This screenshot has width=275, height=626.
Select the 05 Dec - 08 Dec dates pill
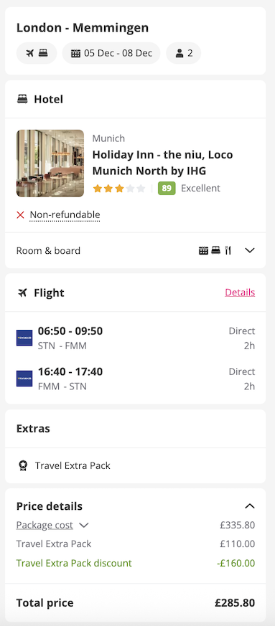click(x=111, y=53)
